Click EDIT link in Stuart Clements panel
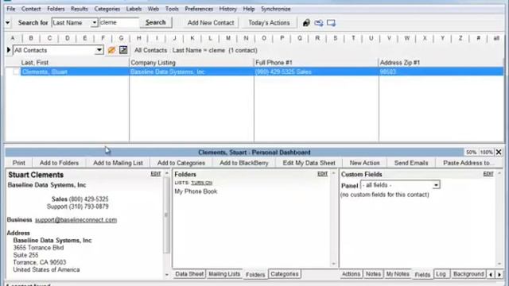 156,174
